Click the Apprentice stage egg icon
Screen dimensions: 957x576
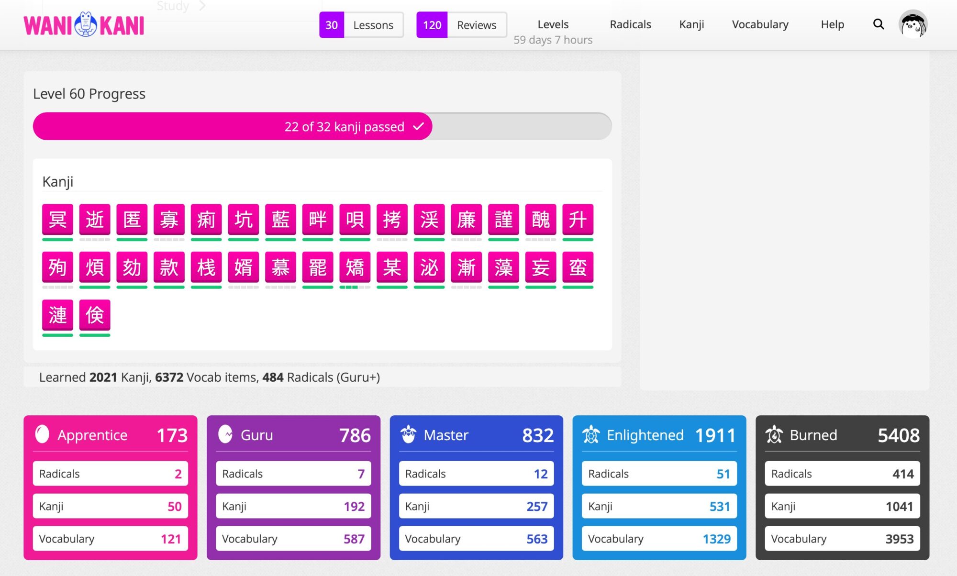(x=42, y=434)
